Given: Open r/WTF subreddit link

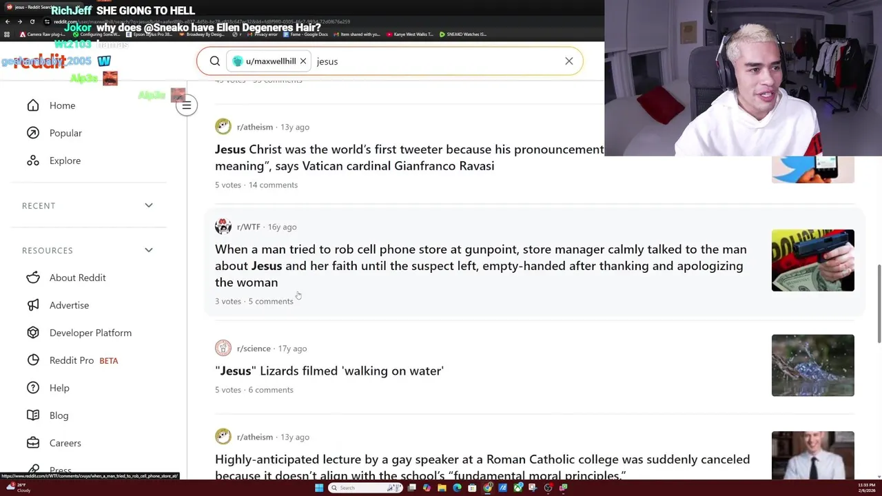Looking at the screenshot, I should pos(248,227).
